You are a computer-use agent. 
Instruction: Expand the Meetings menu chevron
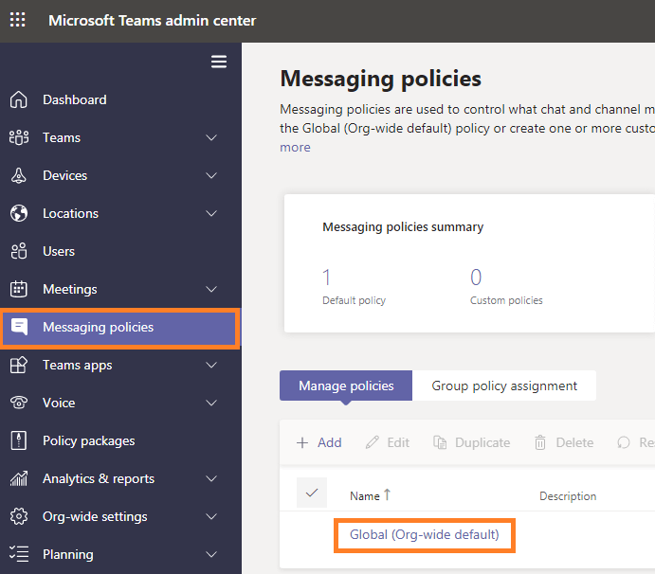click(x=211, y=289)
